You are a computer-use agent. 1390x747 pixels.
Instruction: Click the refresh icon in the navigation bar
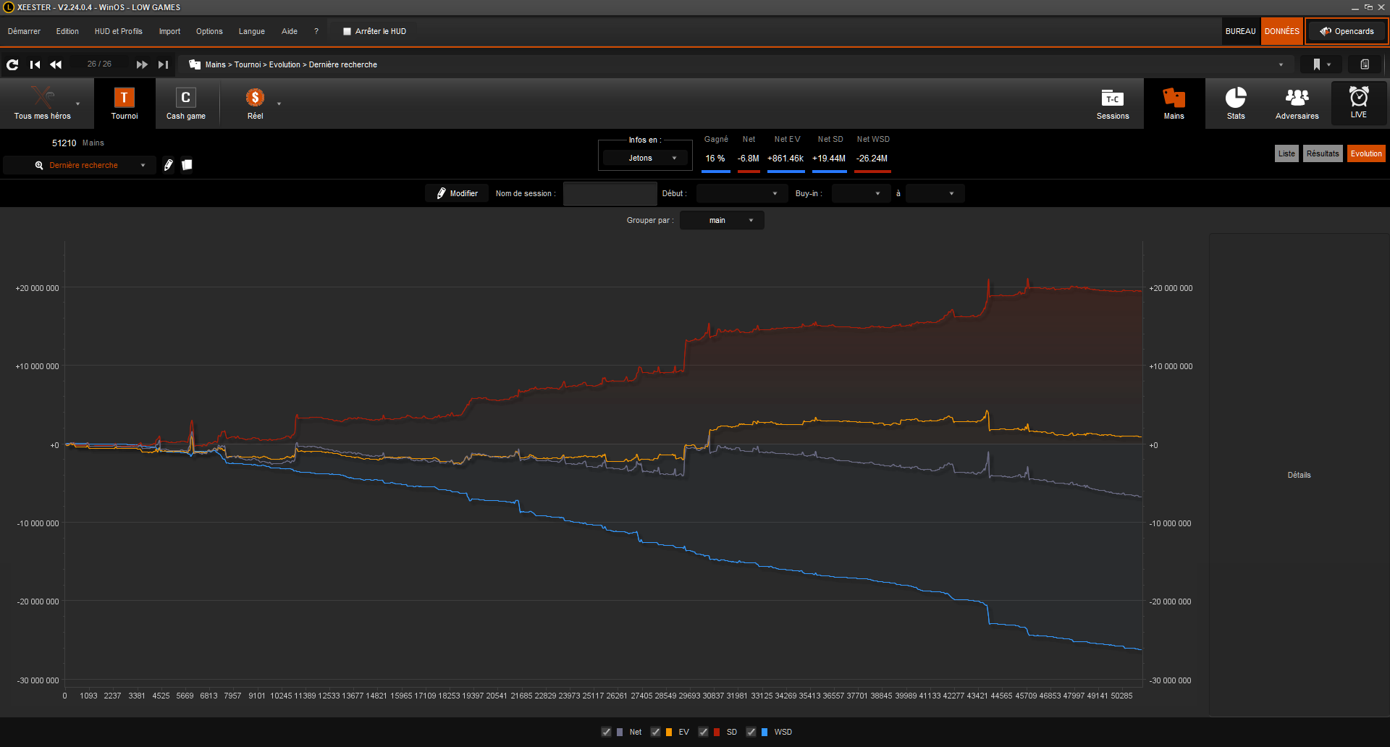pos(12,64)
